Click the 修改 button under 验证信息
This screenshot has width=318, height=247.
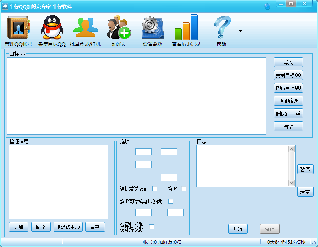[41, 227]
